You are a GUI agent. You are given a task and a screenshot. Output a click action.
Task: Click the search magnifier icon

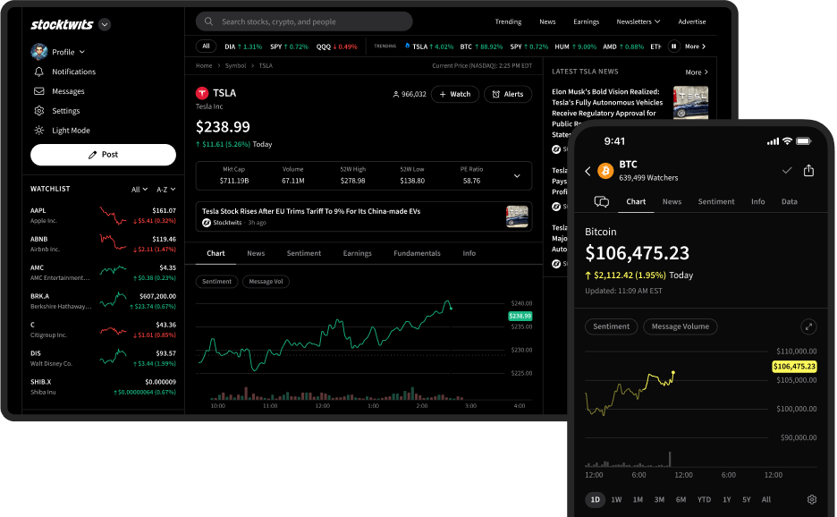point(207,21)
